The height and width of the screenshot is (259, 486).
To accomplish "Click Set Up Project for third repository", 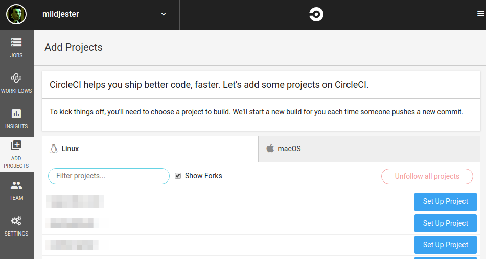I will 446,245.
